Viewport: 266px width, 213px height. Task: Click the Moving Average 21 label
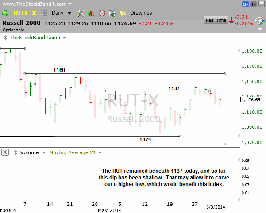73,152
